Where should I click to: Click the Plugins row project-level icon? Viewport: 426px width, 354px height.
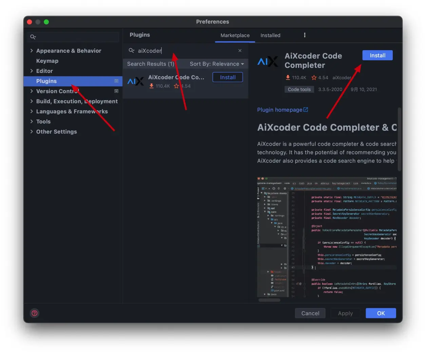click(116, 81)
